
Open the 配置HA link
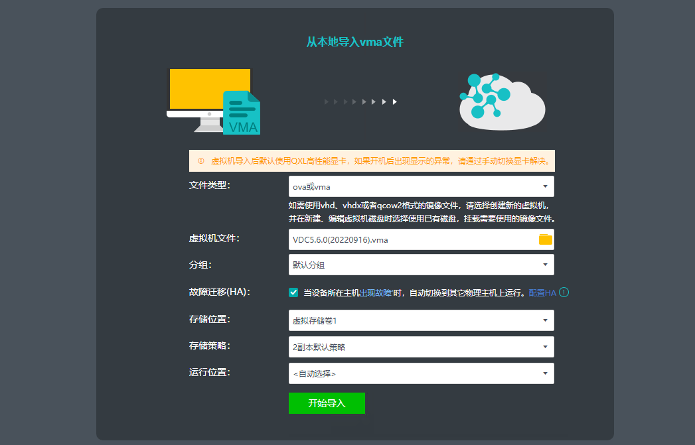coord(542,292)
